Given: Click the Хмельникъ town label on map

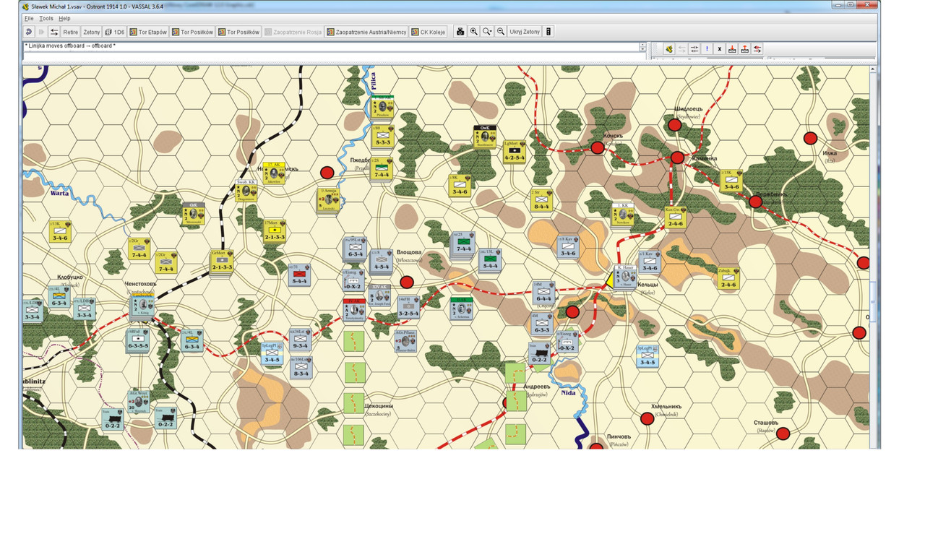Looking at the screenshot, I should (x=666, y=407).
